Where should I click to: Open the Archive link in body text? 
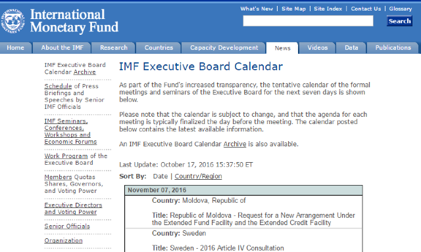click(235, 144)
